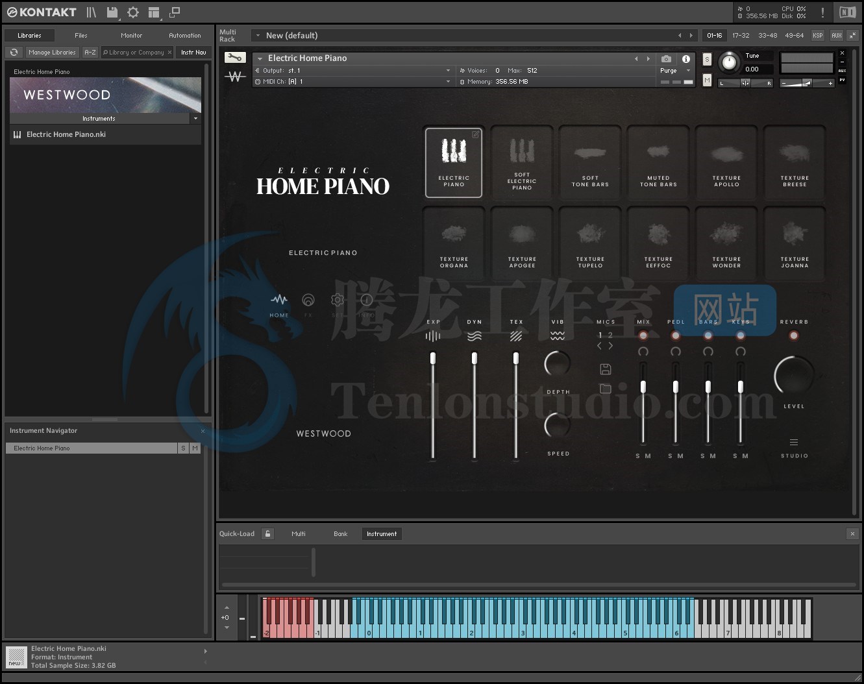Viewport: 864px width, 684px height.
Task: Open the workspace layout icon in header
Action: tap(154, 12)
